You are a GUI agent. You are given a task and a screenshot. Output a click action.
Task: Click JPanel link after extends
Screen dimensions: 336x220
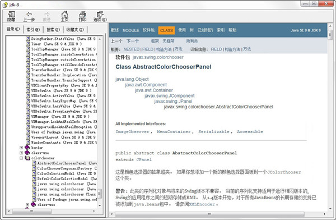click(144, 159)
